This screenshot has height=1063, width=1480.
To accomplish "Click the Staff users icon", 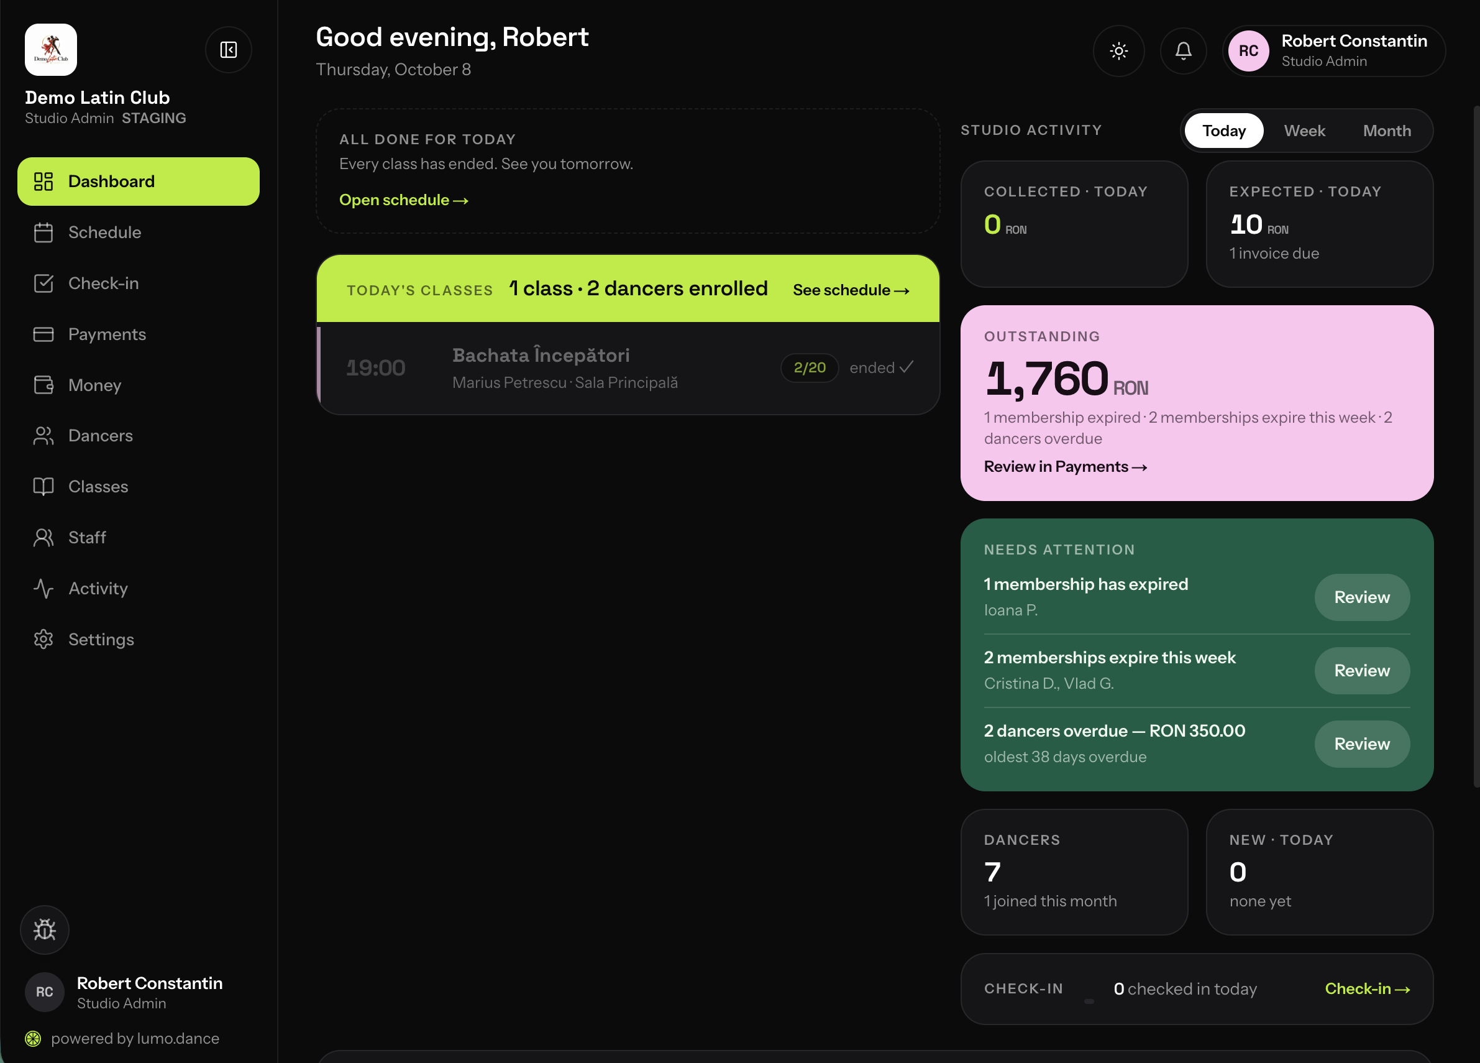I will [43, 537].
